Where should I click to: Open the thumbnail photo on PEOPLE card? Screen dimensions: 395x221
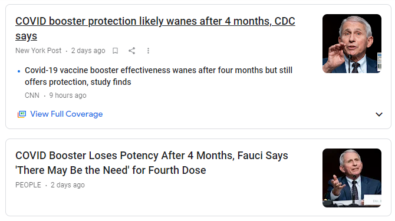(352, 178)
